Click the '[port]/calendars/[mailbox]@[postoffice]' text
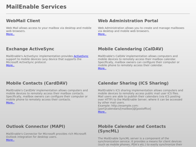The width and height of the screenshot is (196, 147). (124, 109)
